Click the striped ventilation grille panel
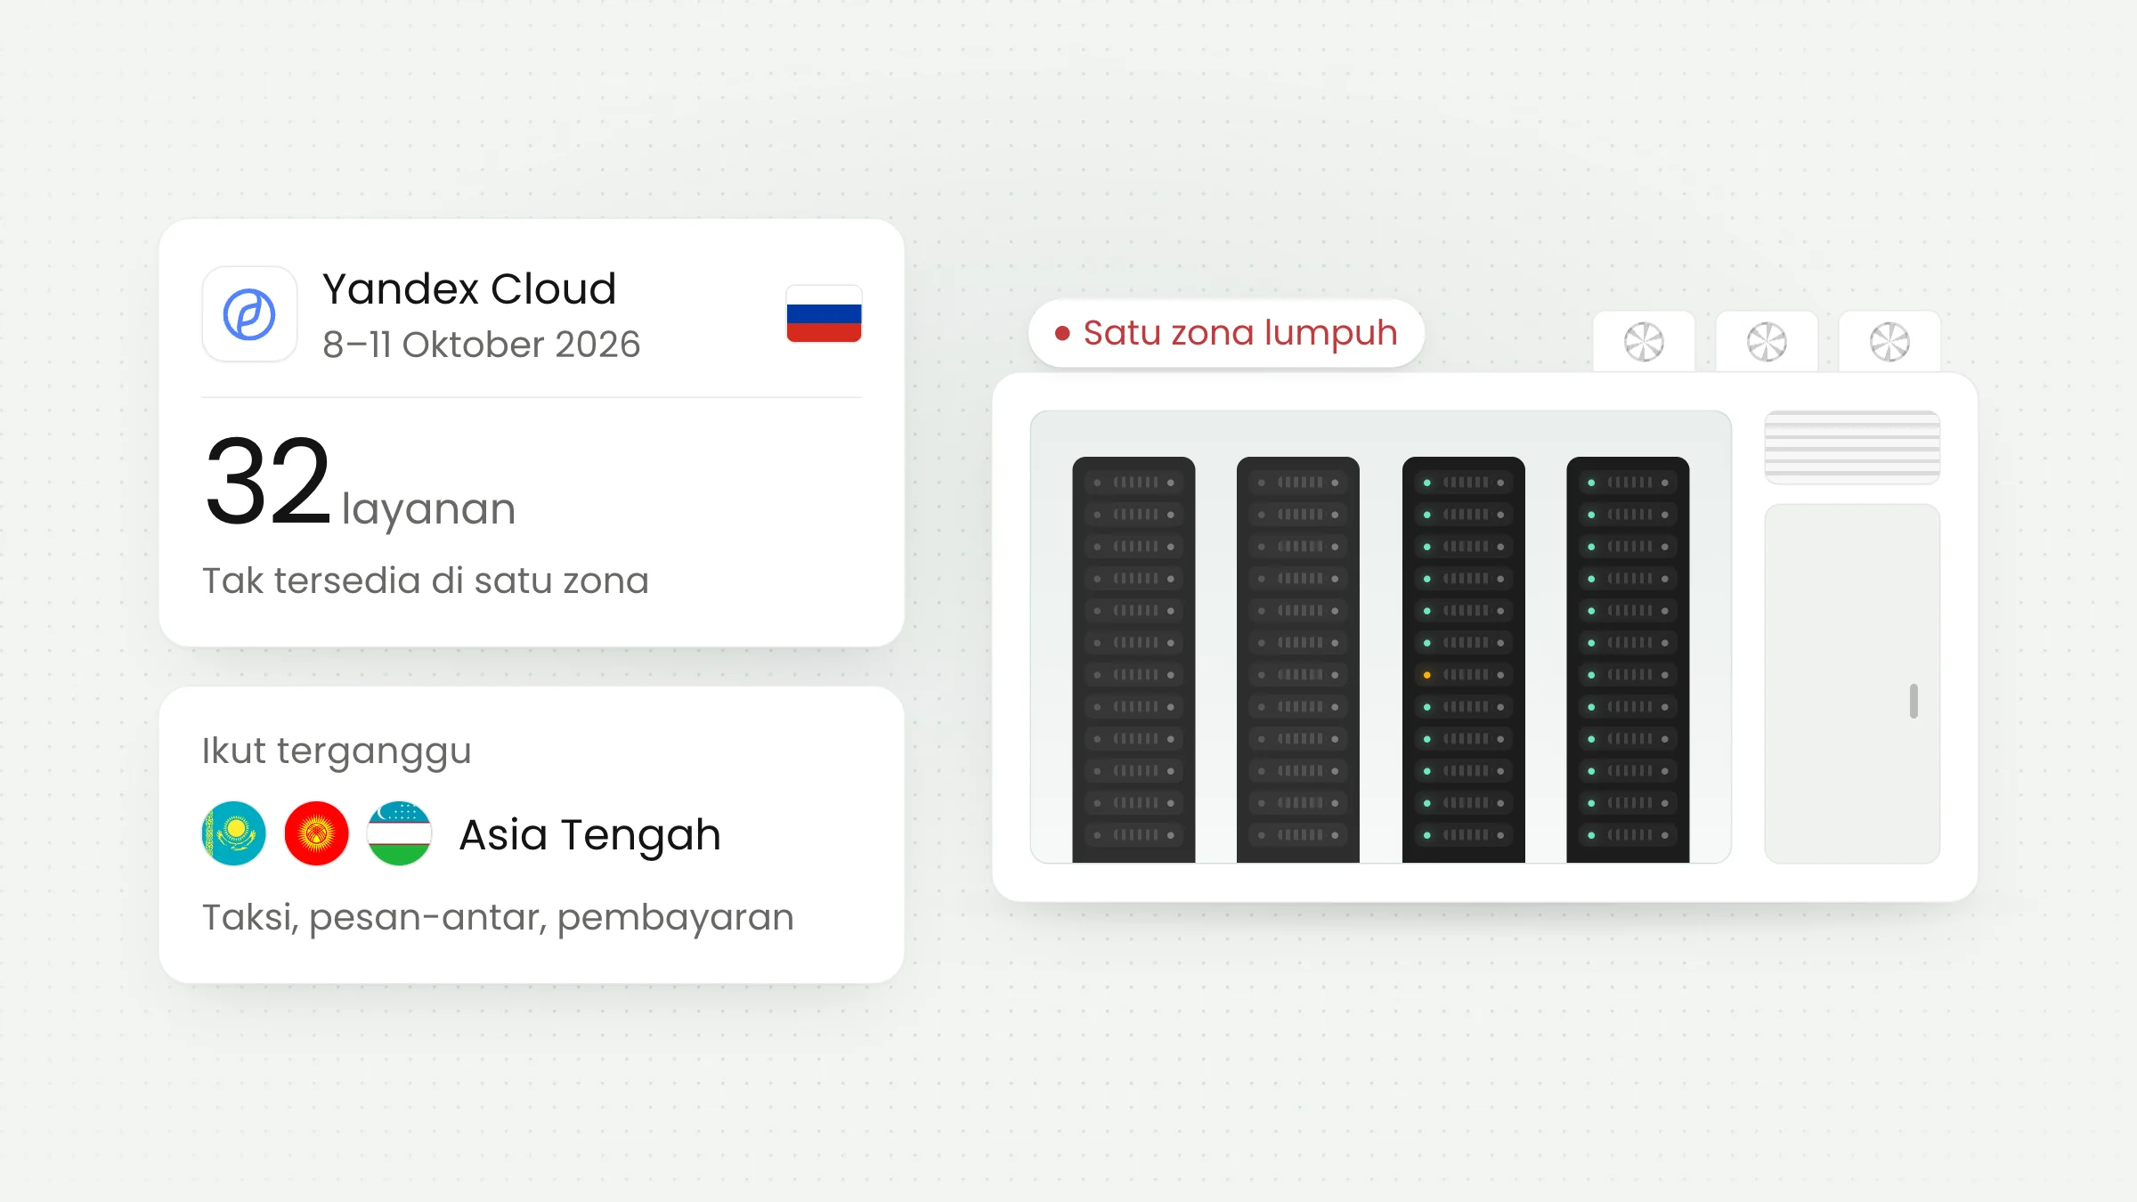The image size is (2137, 1202). click(x=1852, y=447)
